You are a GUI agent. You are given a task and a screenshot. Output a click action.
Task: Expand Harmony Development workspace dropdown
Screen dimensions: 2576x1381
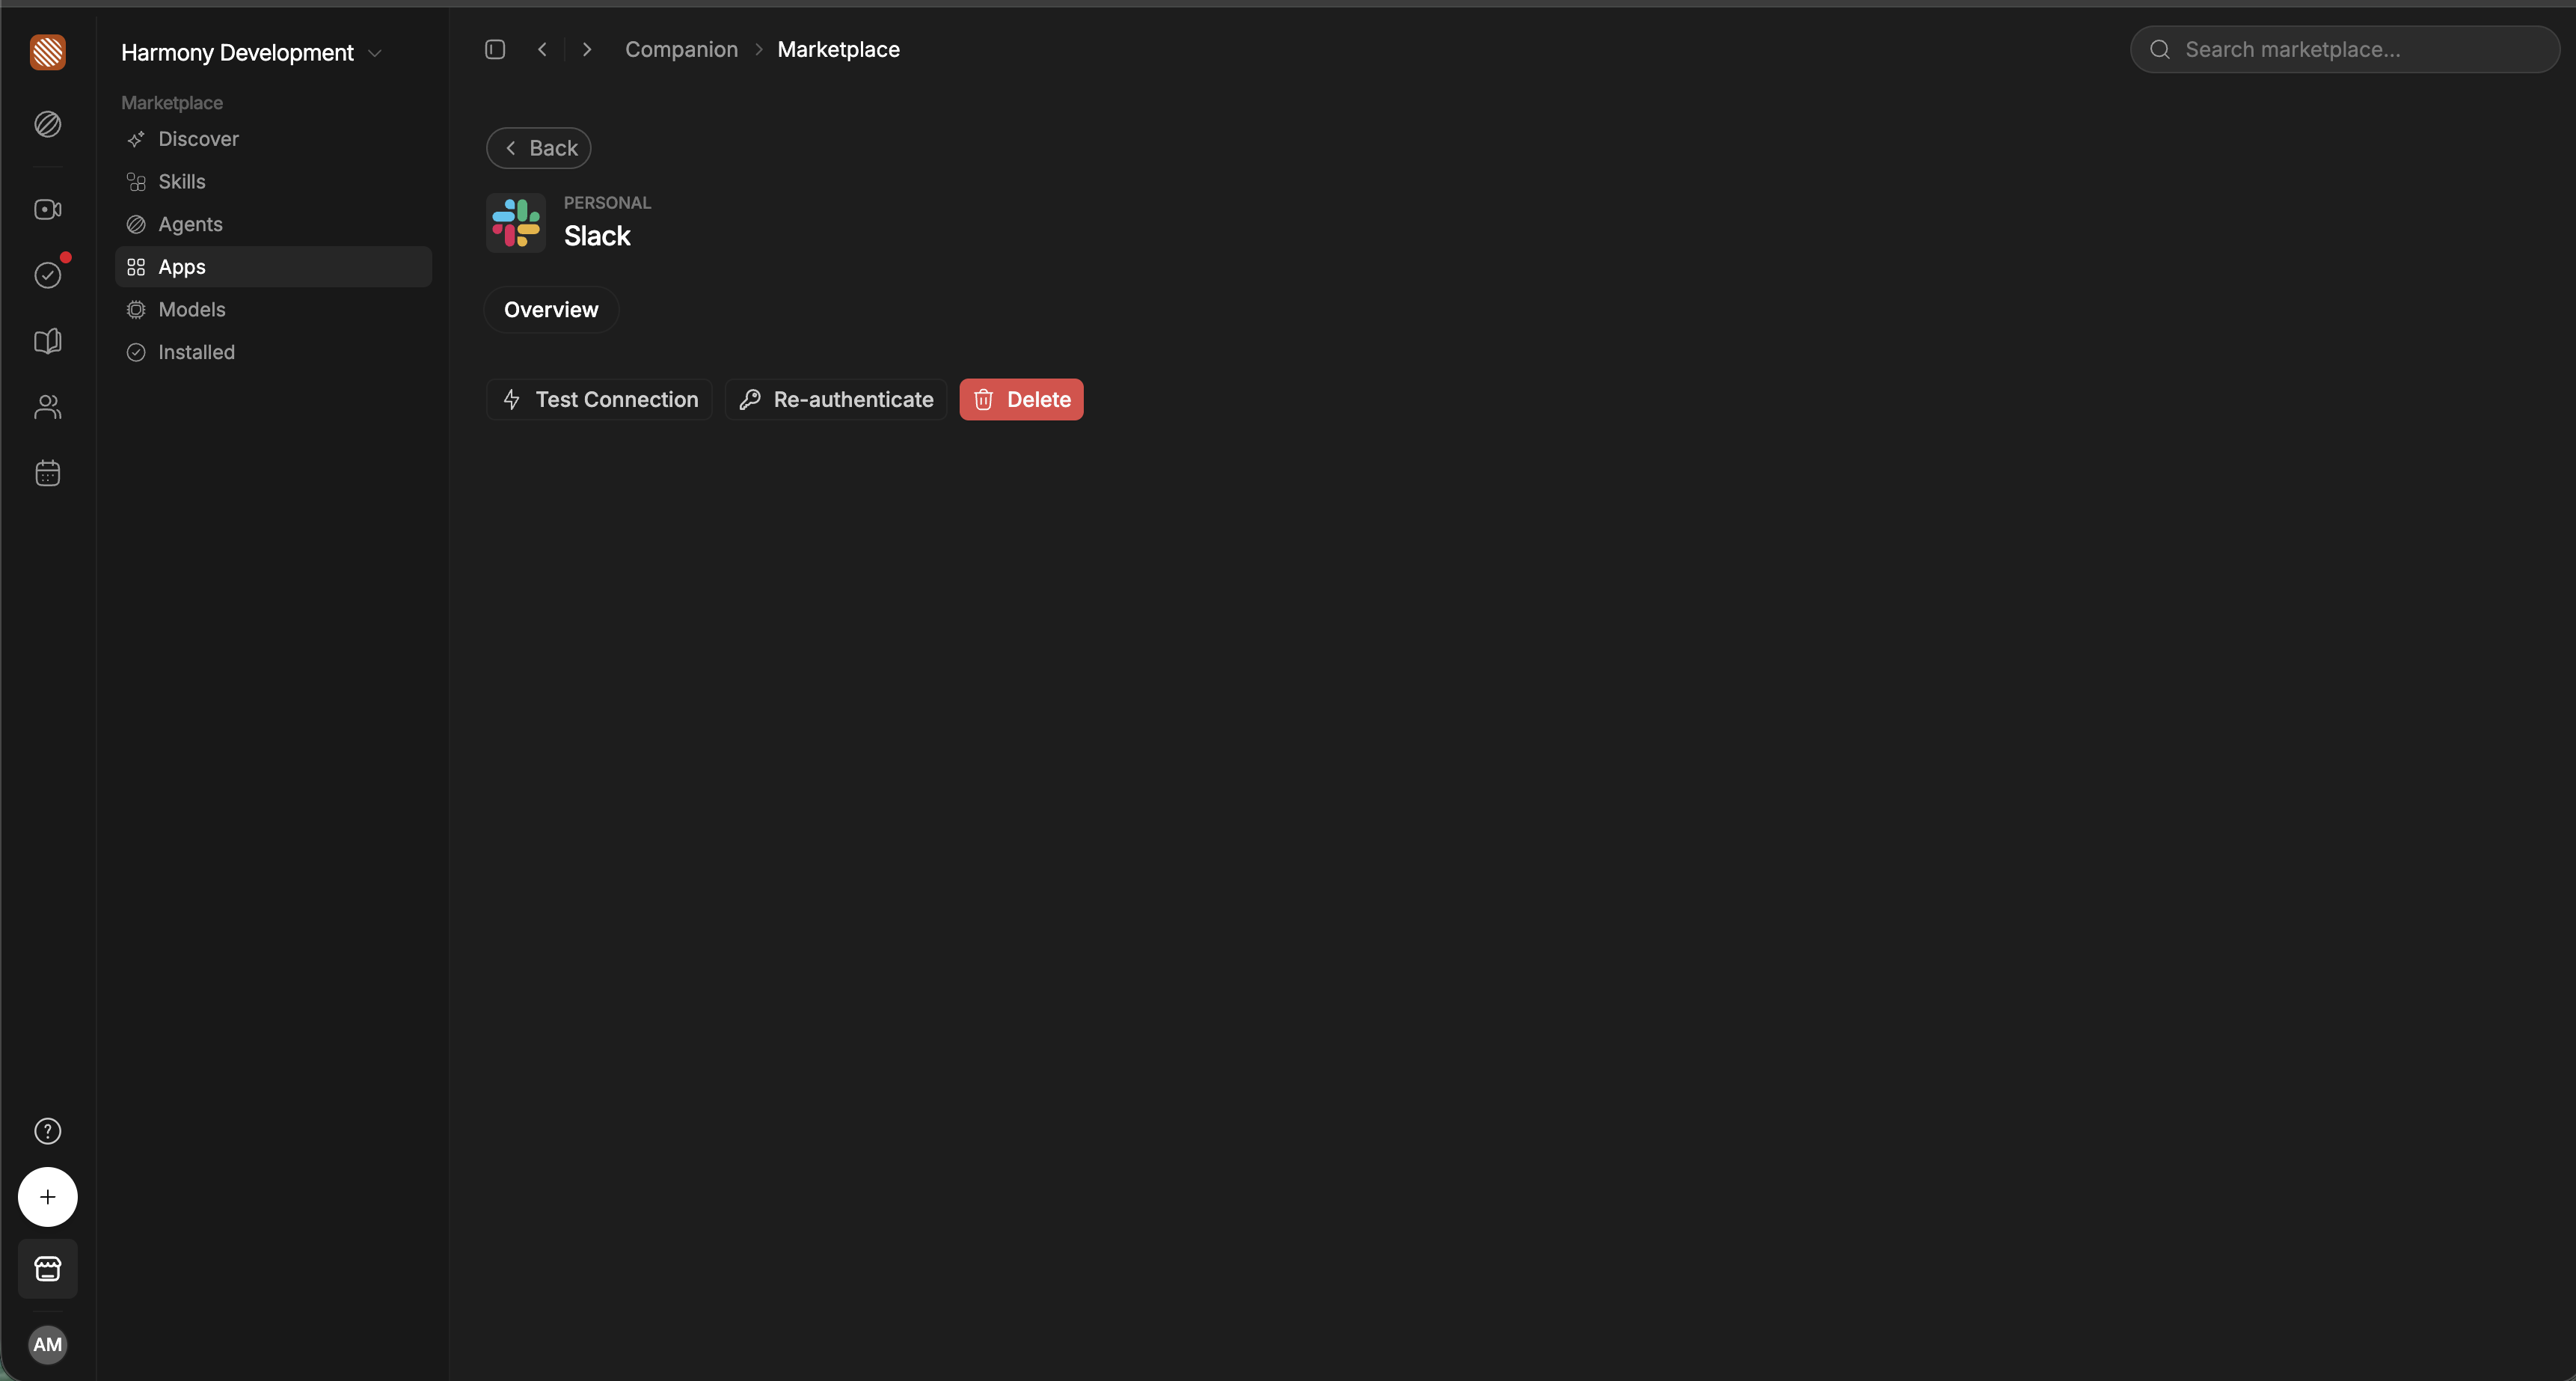[251, 52]
